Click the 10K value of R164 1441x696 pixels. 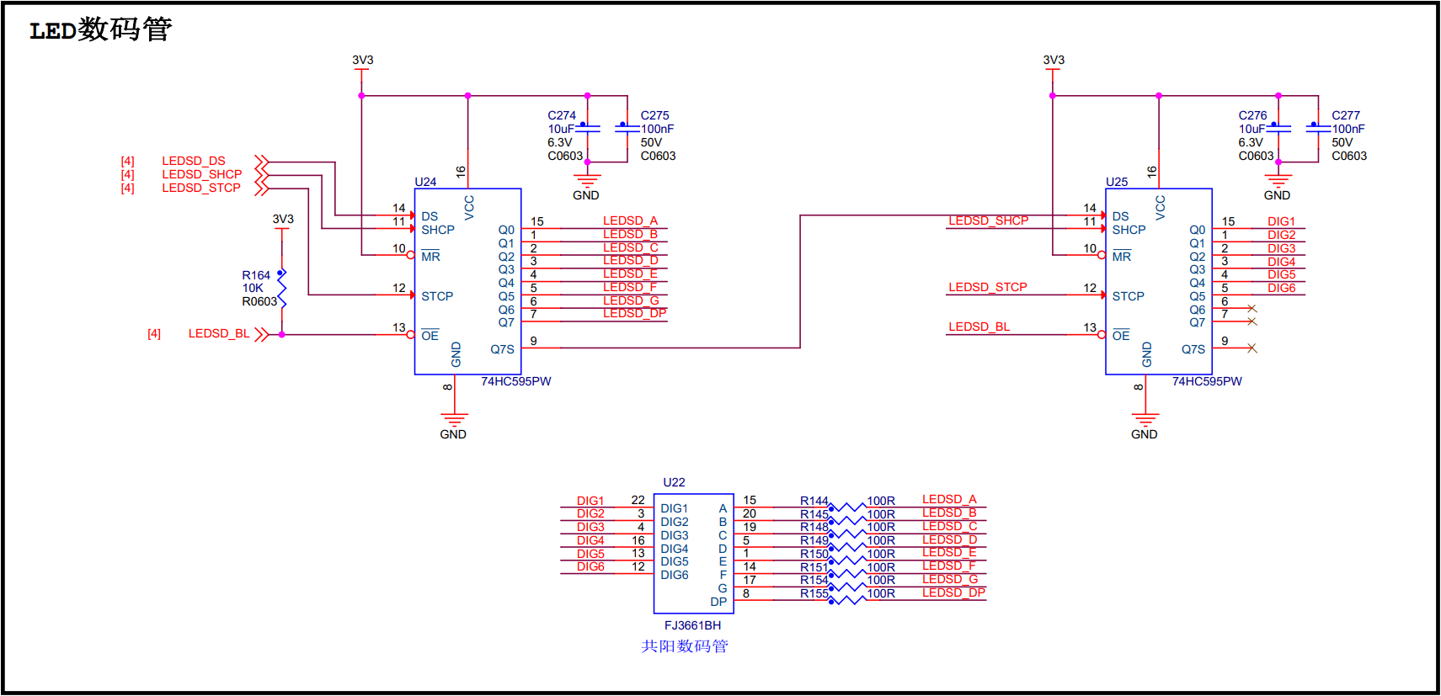[253, 288]
